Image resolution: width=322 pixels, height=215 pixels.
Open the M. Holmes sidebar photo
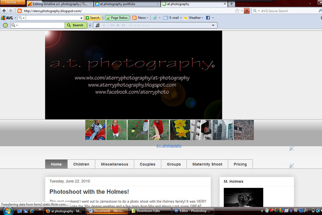(x=244, y=197)
